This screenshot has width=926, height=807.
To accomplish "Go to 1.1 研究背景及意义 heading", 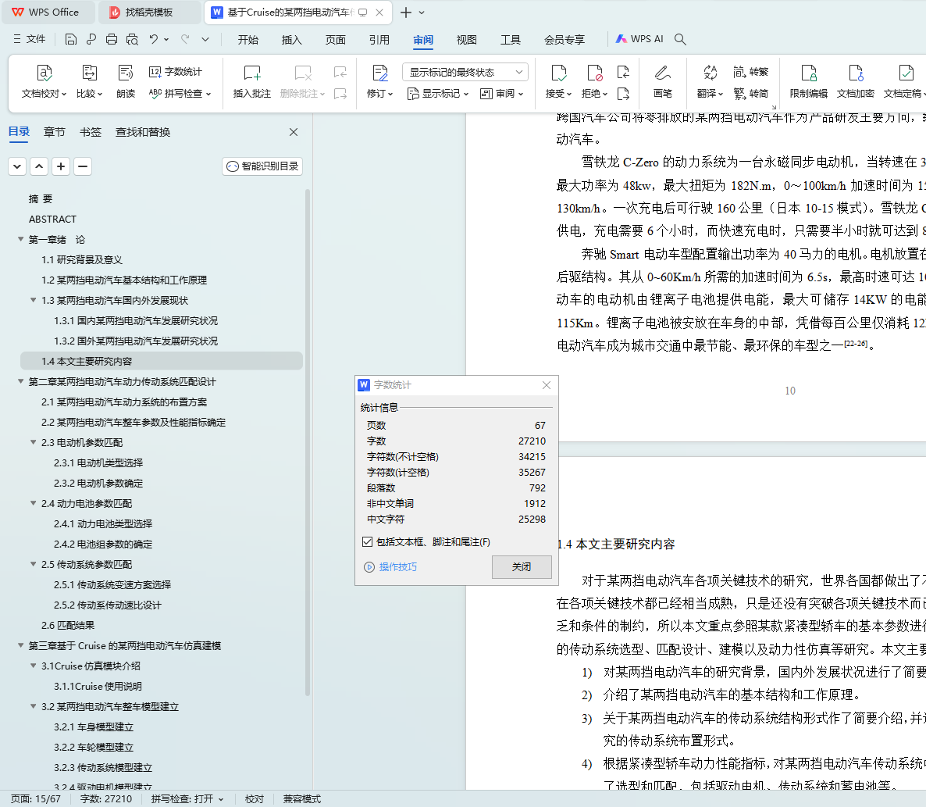I will point(82,259).
